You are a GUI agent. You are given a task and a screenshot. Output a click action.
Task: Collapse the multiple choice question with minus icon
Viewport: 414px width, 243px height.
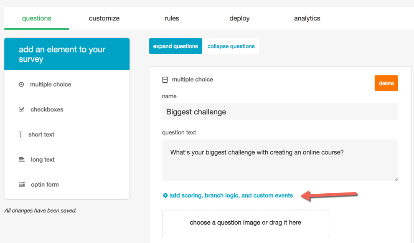tap(165, 80)
